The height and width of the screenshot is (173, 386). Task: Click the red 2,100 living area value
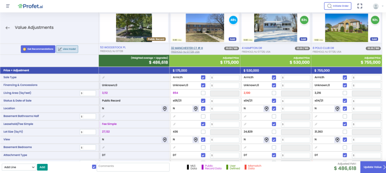tap(247, 93)
